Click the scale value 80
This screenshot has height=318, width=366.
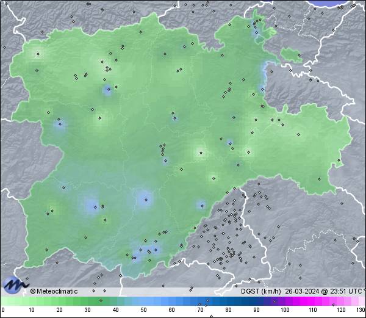point(228,310)
